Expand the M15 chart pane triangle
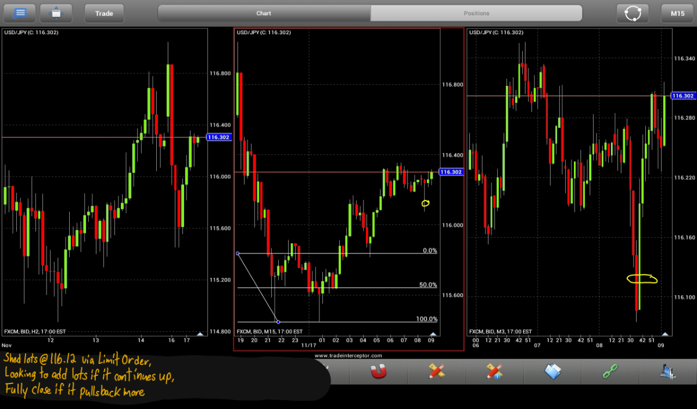Screen dimensions: 697x409 pos(433,334)
